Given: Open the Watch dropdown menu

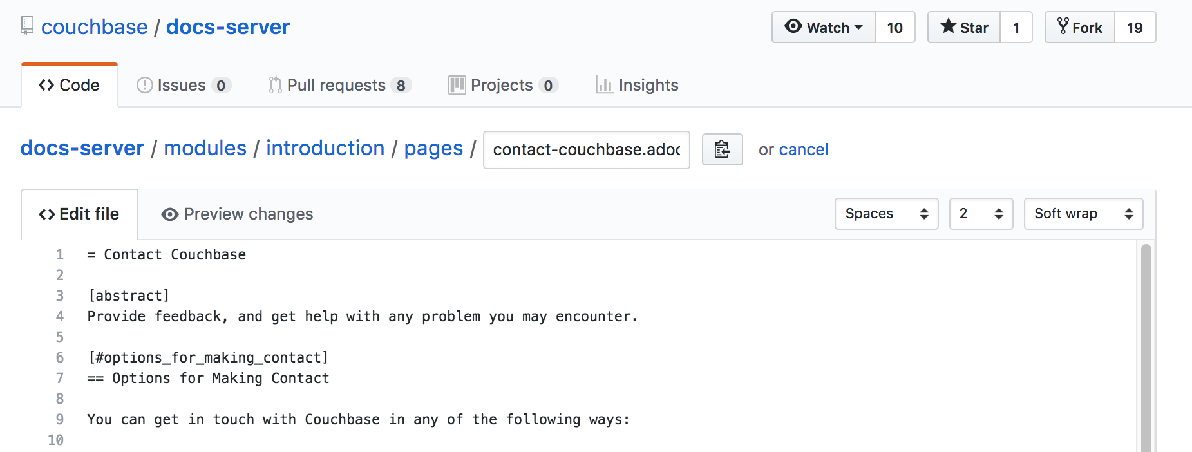Looking at the screenshot, I should pyautogui.click(x=860, y=27).
